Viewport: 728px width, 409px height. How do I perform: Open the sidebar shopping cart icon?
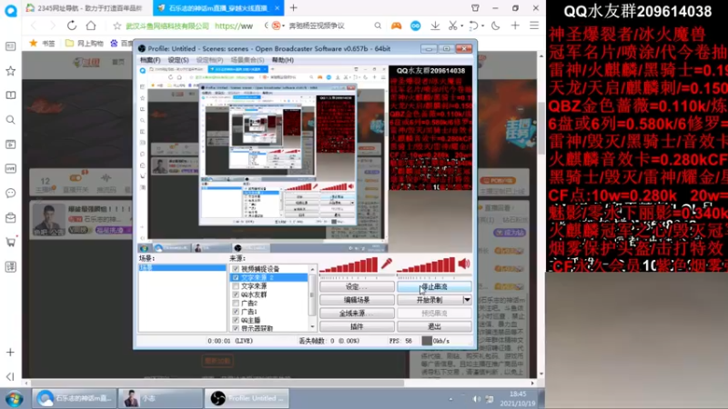point(10,242)
